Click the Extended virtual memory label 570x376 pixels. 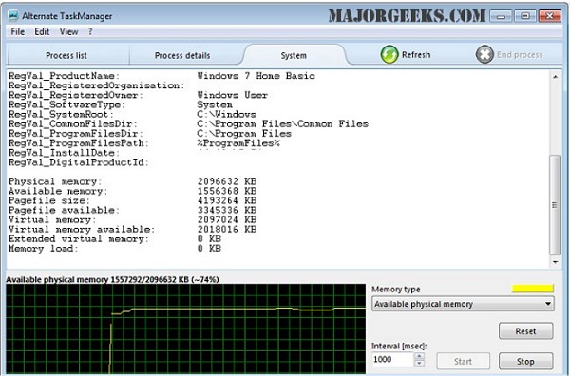click(79, 239)
